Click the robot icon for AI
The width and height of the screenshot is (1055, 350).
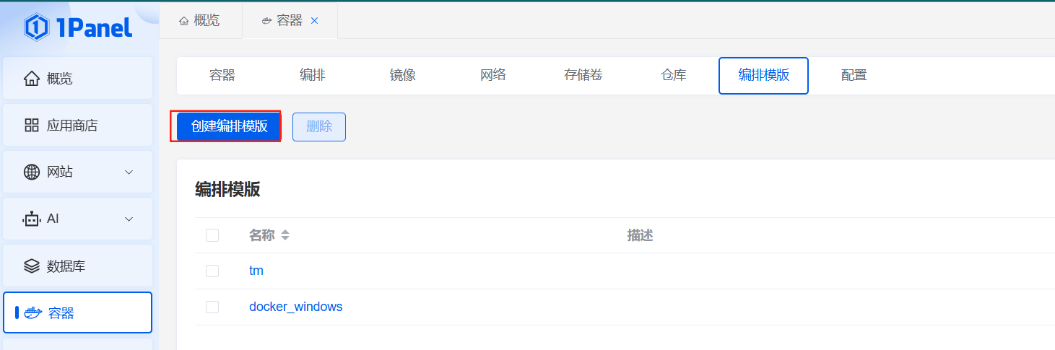[32, 219]
